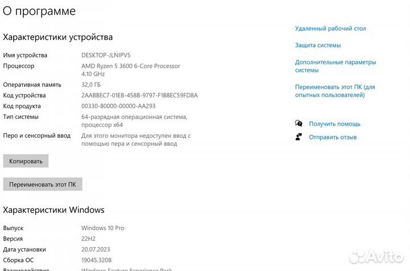The height and width of the screenshot is (271, 410).
Task: Select the Windows 10 Pro edition value
Action: pos(102,228)
